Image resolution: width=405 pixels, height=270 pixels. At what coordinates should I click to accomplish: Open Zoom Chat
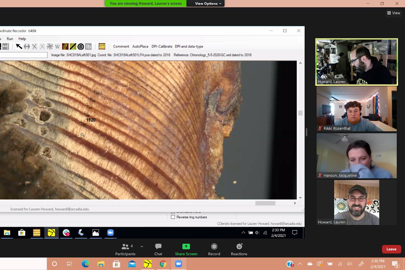coord(158,249)
